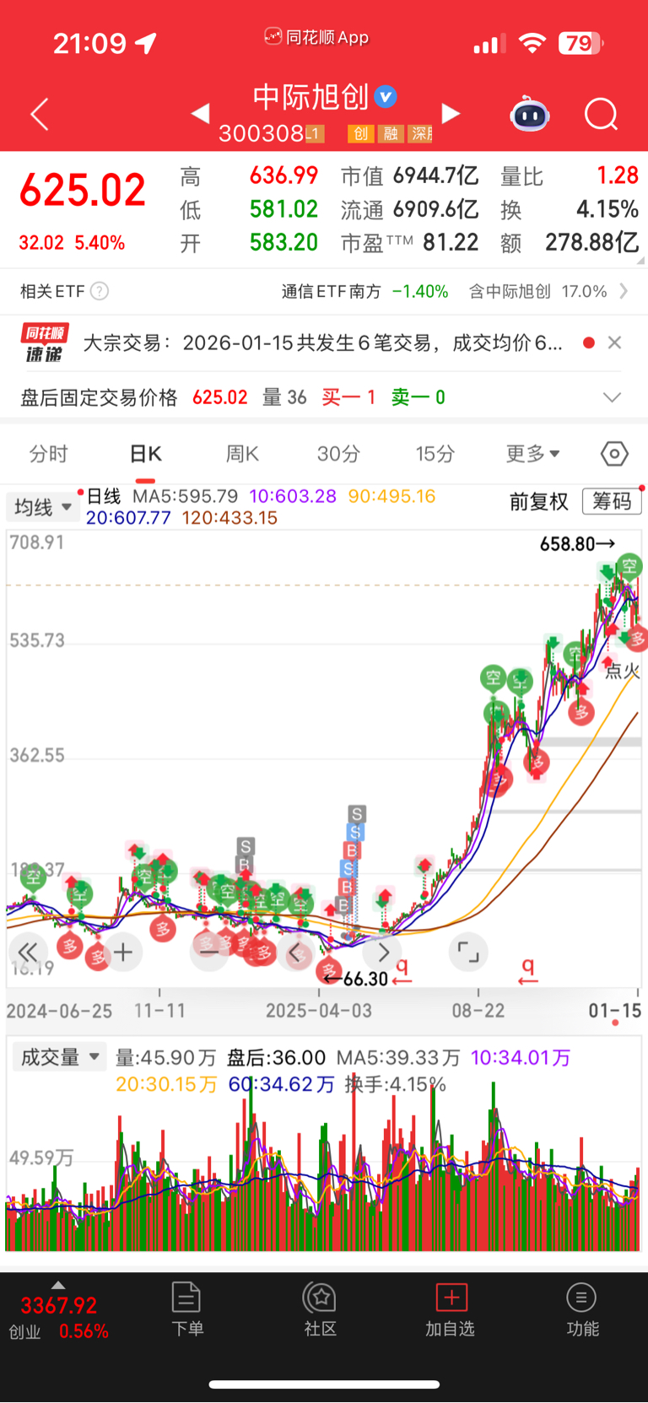648x1403 pixels.
Task: Tap the 相关ETF help question mark
Action: 100,291
